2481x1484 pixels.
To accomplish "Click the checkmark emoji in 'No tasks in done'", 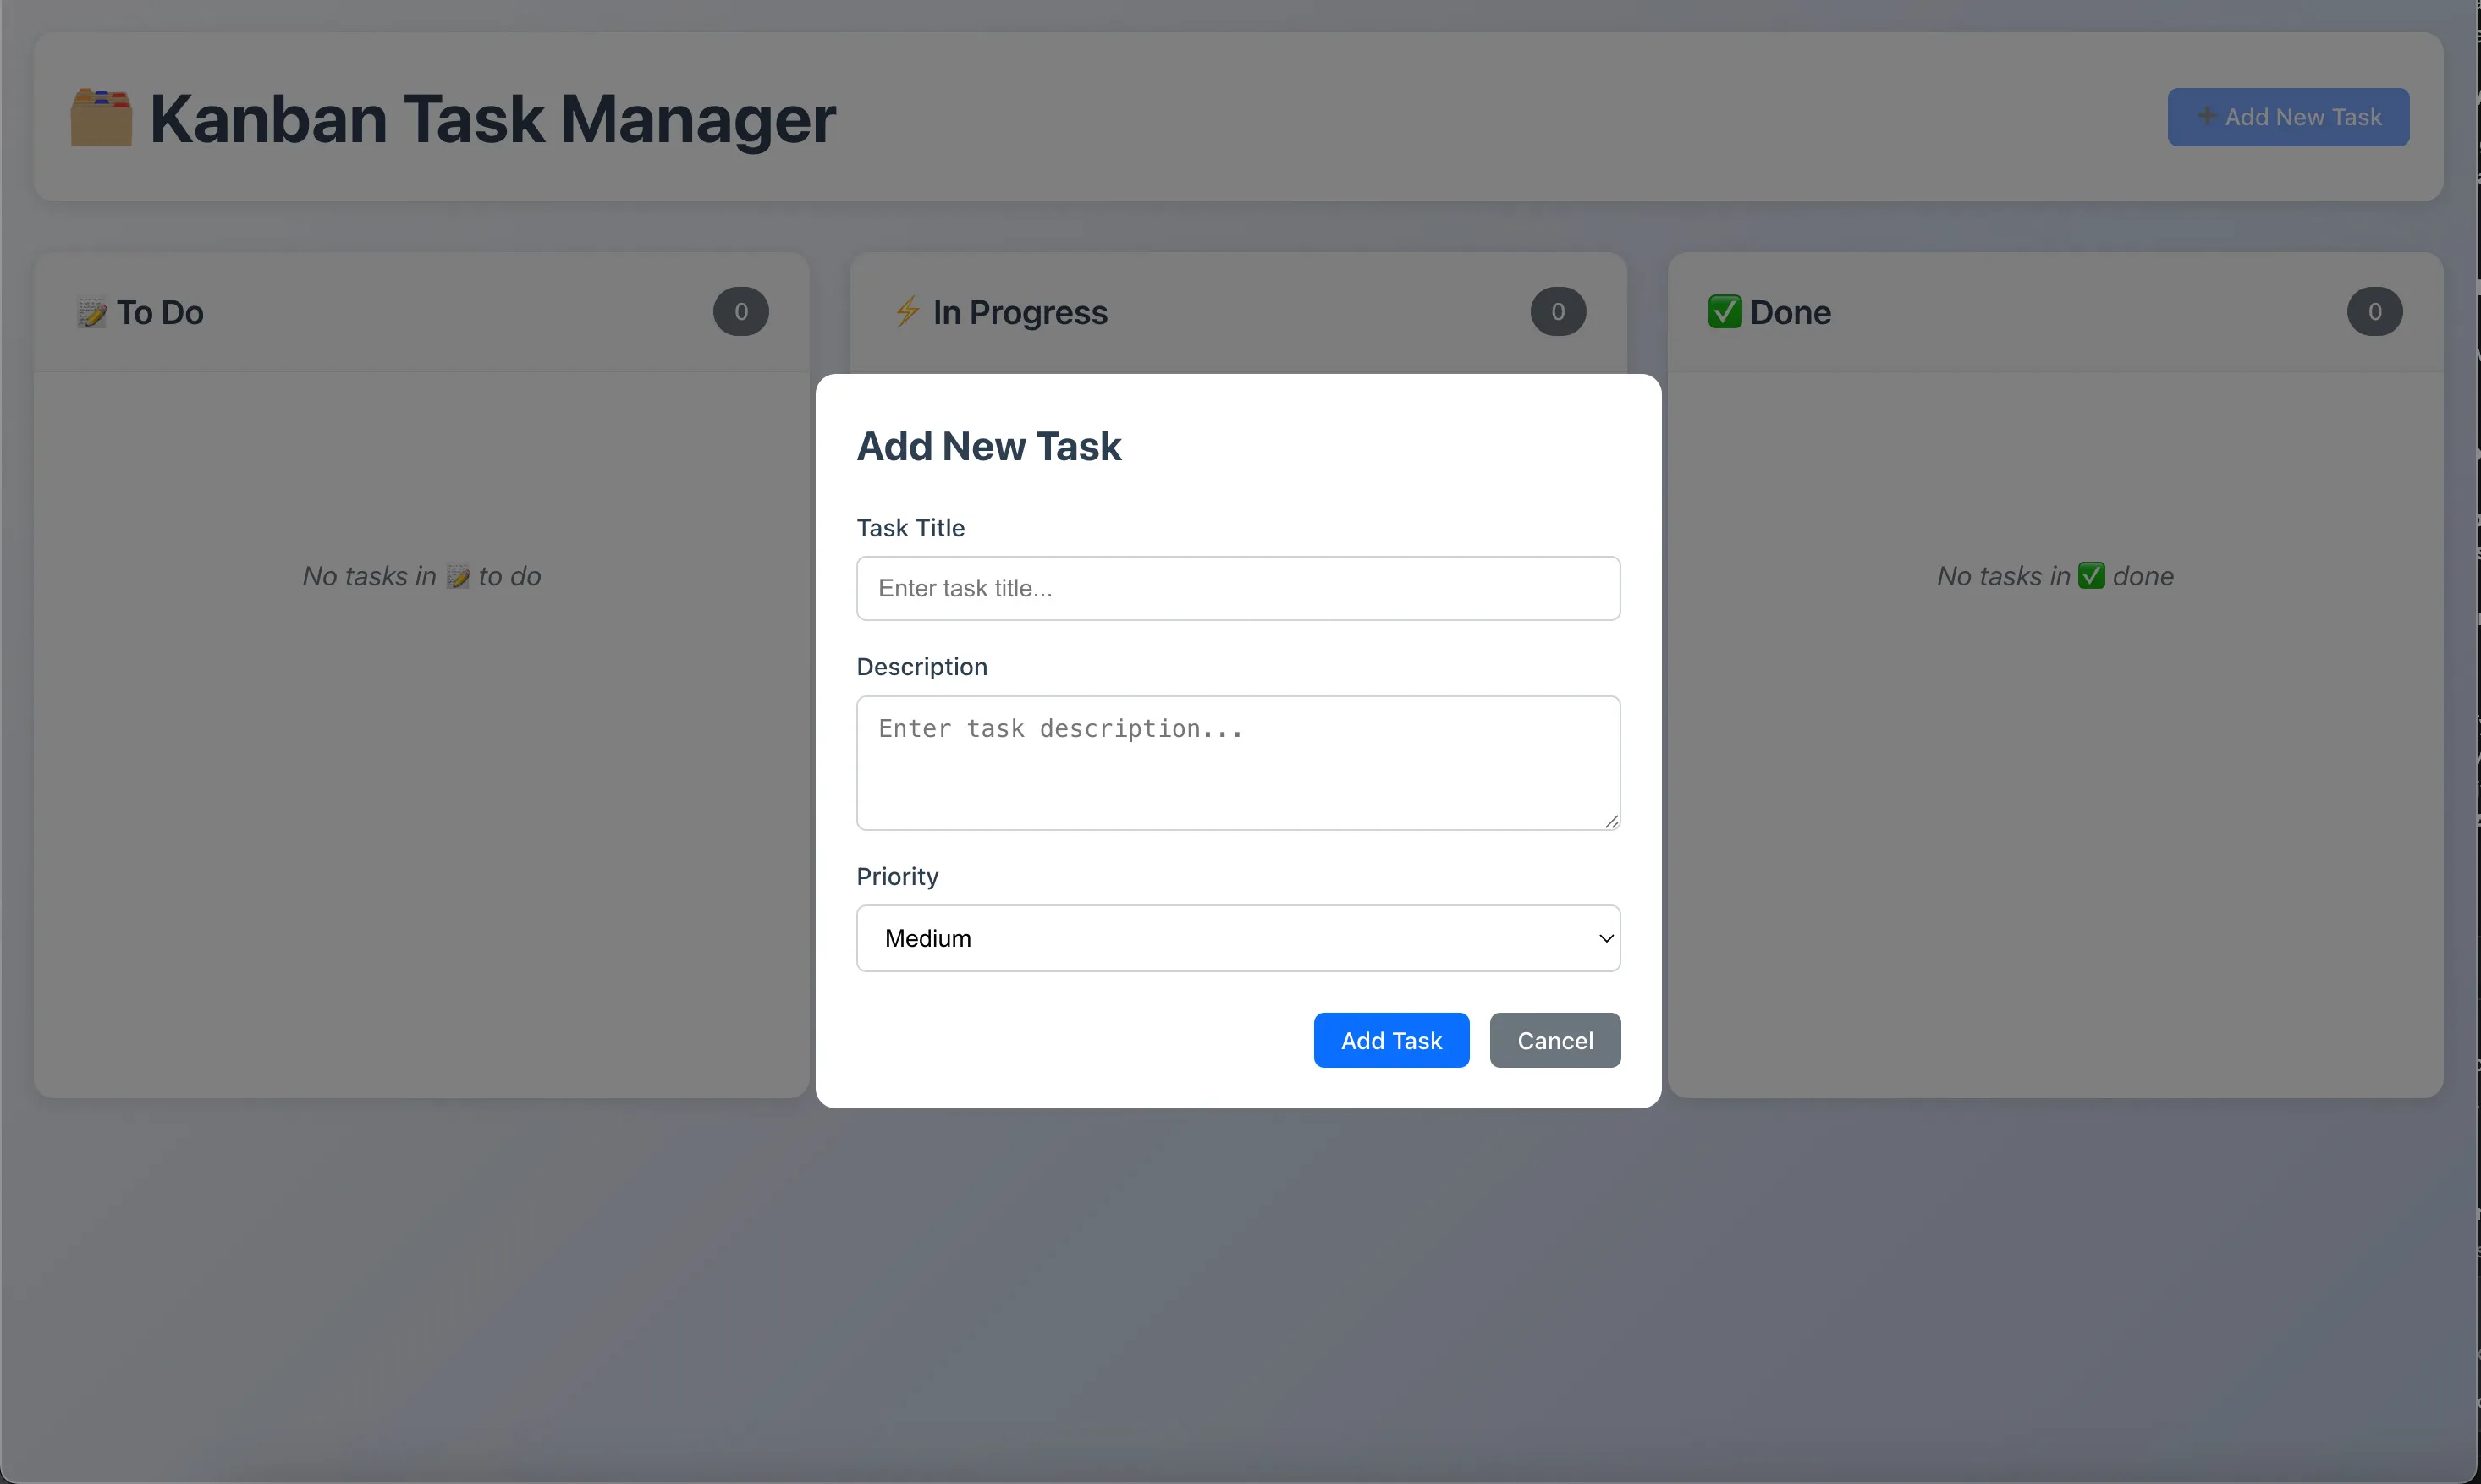I will pos(2092,576).
